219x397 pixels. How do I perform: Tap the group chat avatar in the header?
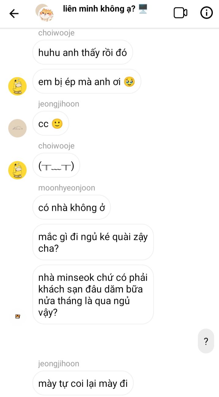pos(45,13)
